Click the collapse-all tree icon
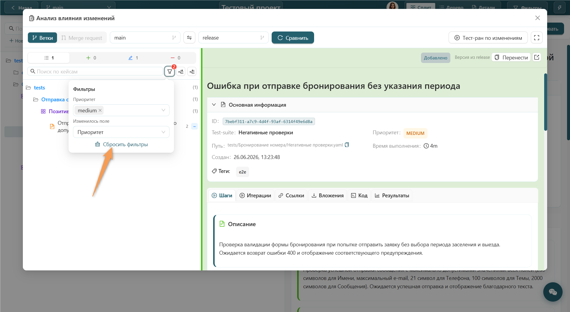 pyautogui.click(x=192, y=72)
